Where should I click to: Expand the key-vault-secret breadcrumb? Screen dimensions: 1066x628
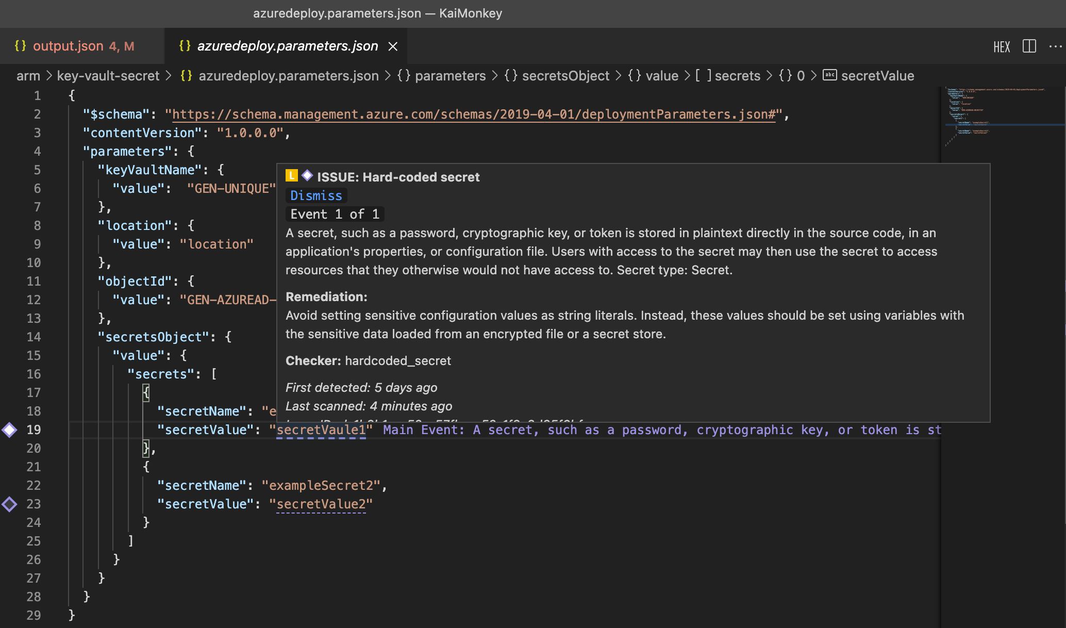(108, 75)
